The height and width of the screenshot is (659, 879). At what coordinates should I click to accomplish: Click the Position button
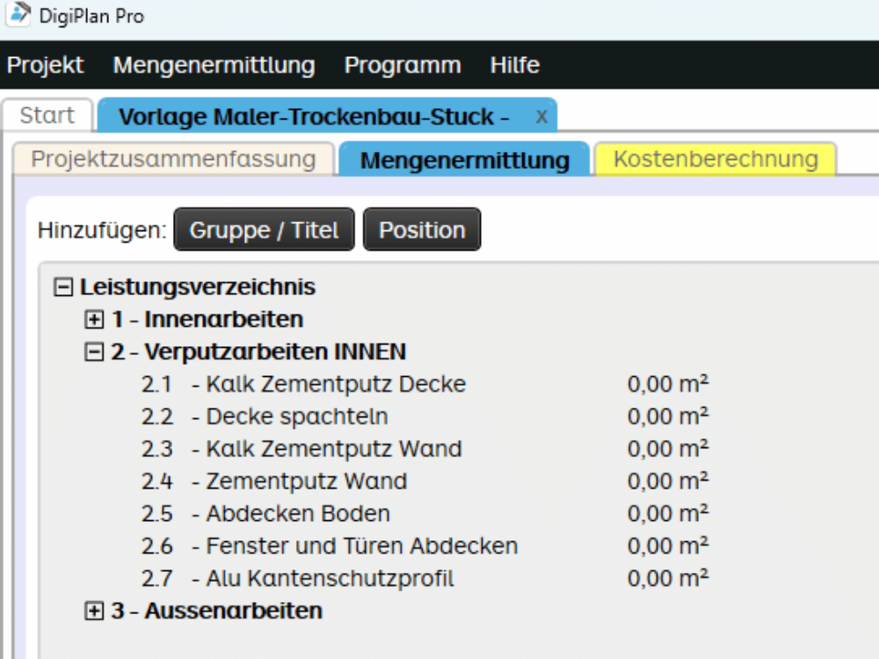(422, 230)
